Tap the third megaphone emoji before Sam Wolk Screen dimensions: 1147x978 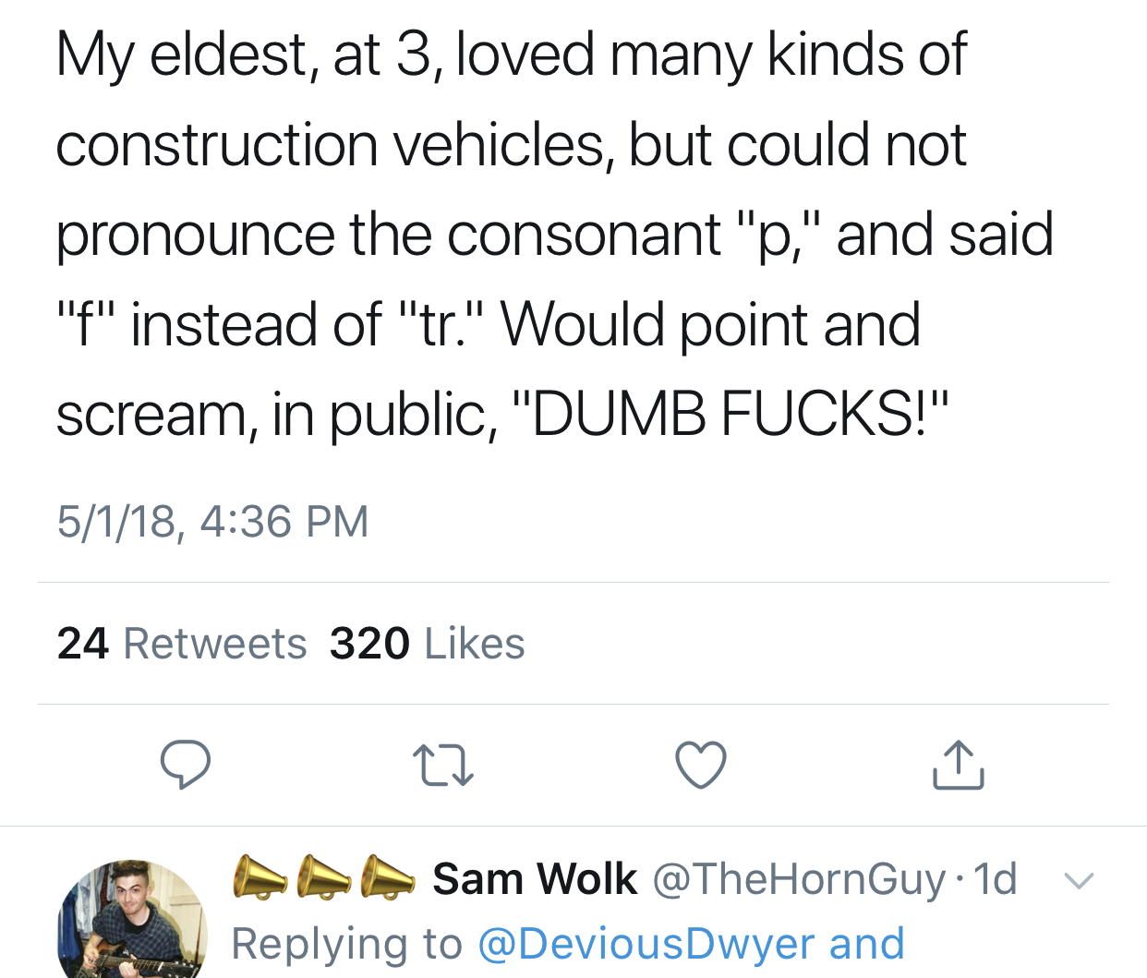[388, 876]
